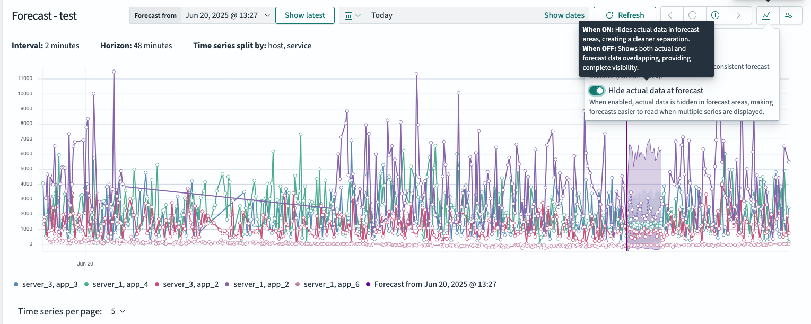Click the Show latest button
This screenshot has width=811, height=324.
click(x=304, y=15)
